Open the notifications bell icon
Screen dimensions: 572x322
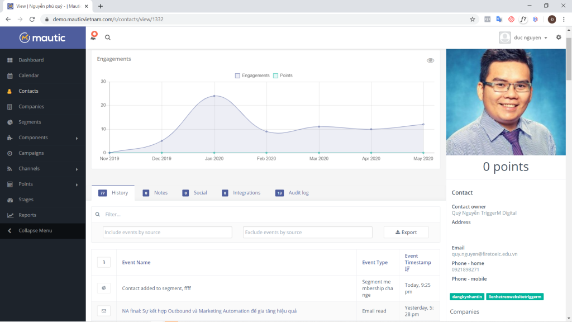[x=93, y=37]
